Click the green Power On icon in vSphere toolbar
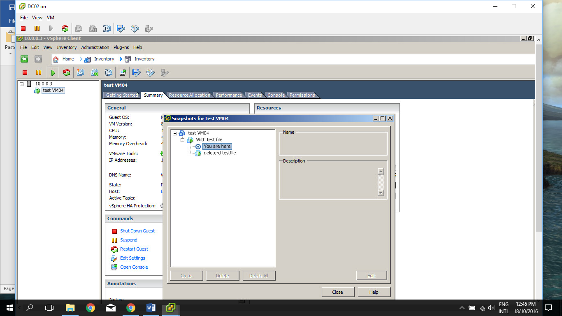 click(53, 73)
